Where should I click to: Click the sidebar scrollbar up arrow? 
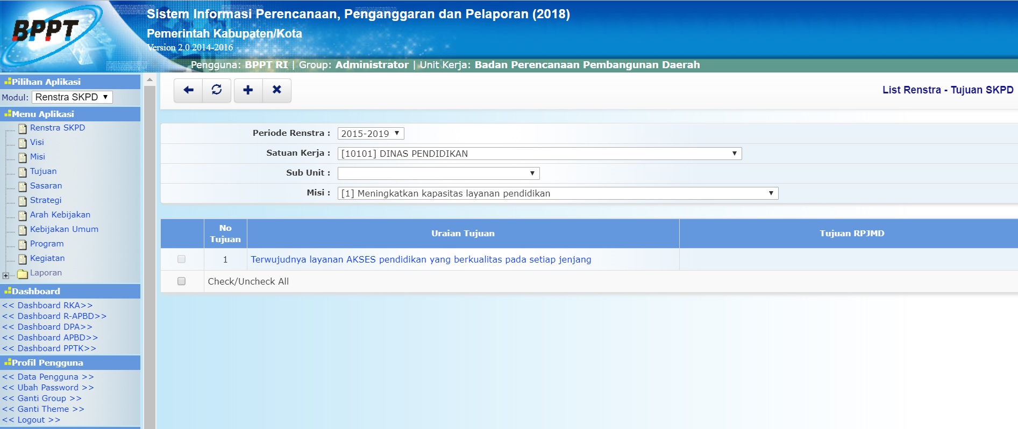point(150,79)
